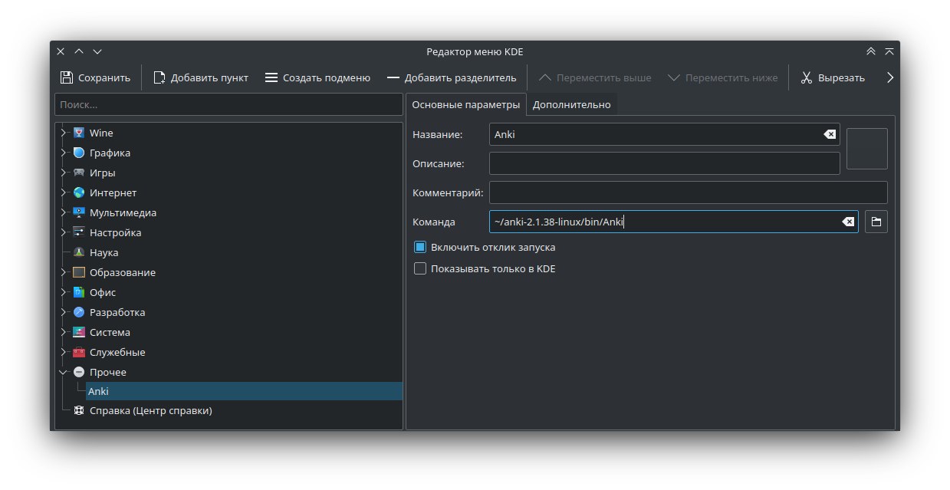
Task: Clear the Команда field with its erase icon
Action: (x=848, y=222)
